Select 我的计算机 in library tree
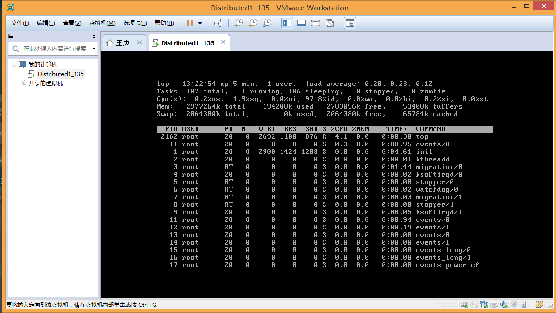This screenshot has height=313, width=556. [x=43, y=65]
